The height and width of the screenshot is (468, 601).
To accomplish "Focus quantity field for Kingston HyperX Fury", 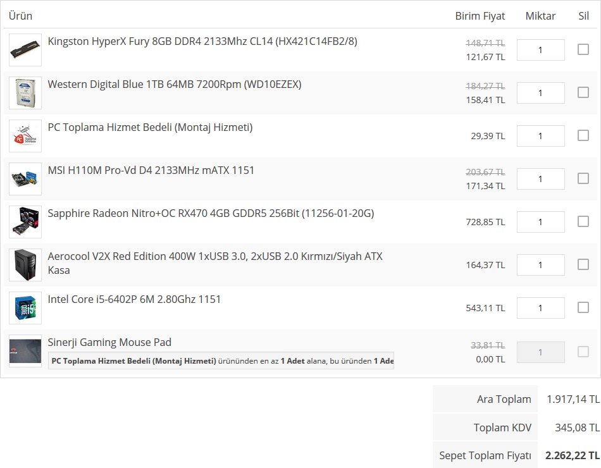I will pyautogui.click(x=540, y=50).
